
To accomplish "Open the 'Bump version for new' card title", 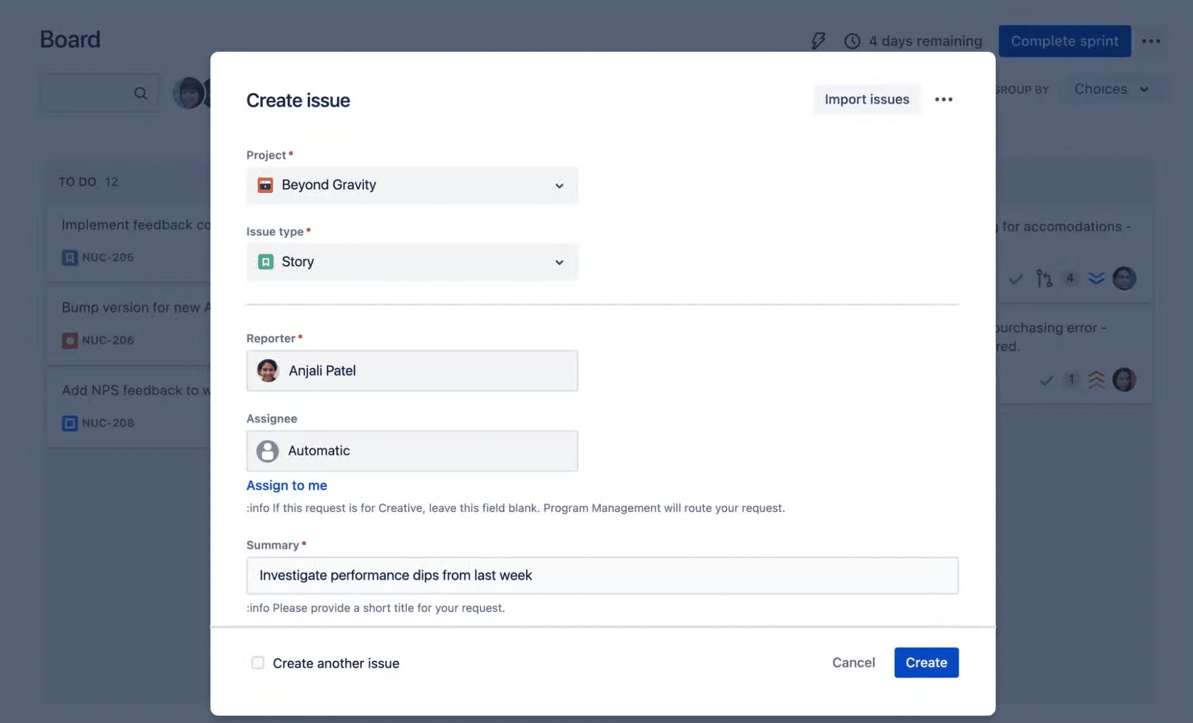I will coord(136,308).
